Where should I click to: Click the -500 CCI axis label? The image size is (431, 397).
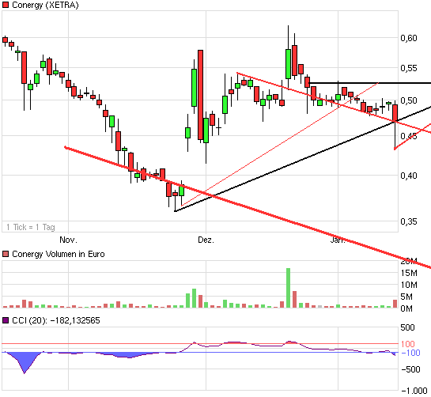(410, 369)
